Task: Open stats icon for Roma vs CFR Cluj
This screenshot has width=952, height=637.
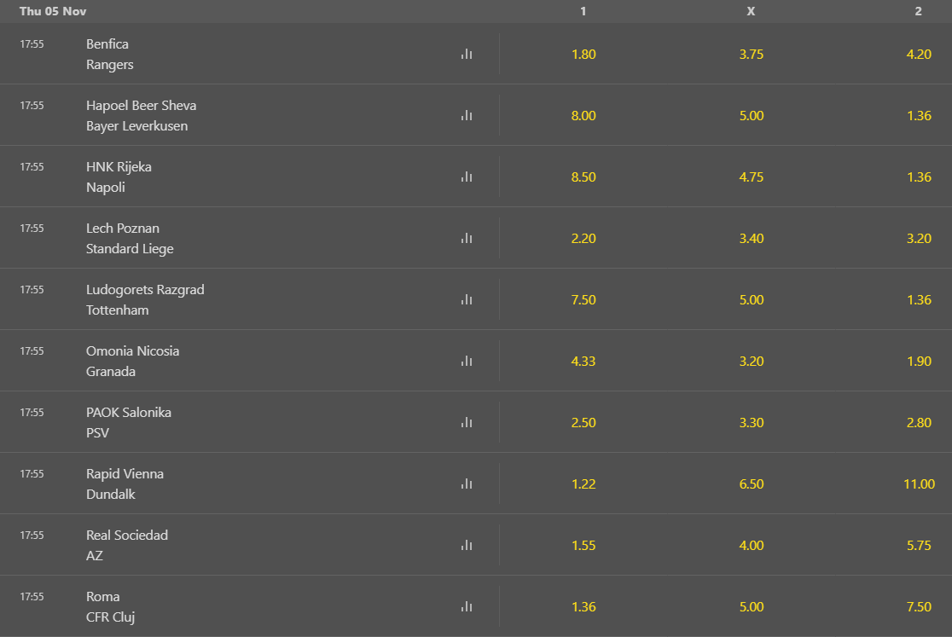Action: (x=467, y=606)
